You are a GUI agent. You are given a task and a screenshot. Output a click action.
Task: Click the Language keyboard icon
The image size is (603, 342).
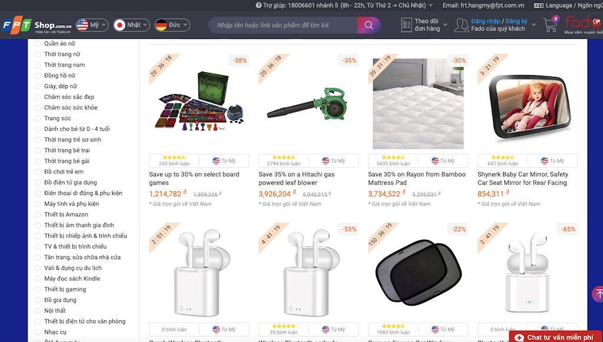click(x=538, y=5)
